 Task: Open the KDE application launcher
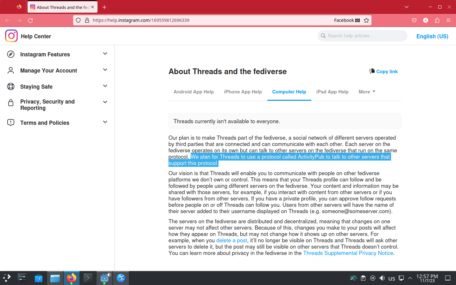click(x=7, y=278)
